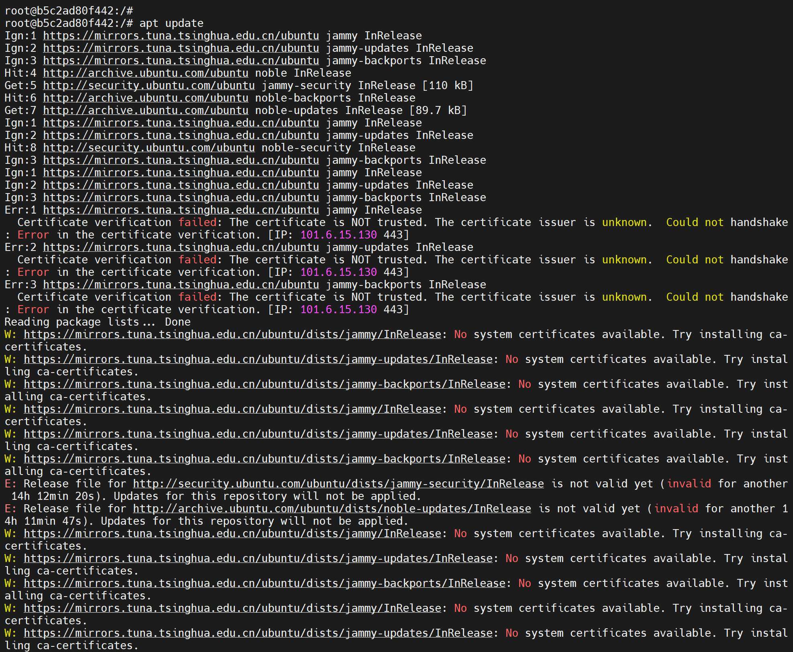This screenshot has width=793, height=652.
Task: Click the first pink 101.6.15.130 IP address
Action: pyautogui.click(x=338, y=235)
